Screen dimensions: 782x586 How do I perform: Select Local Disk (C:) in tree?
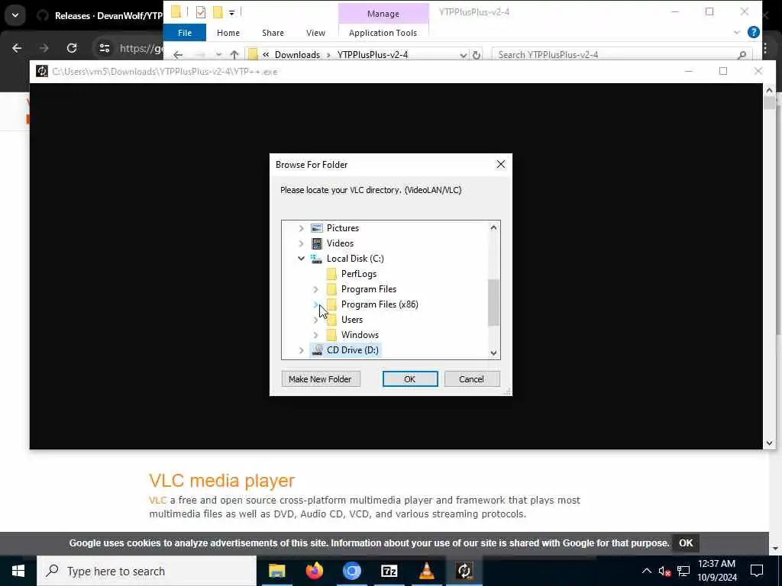pyautogui.click(x=355, y=259)
